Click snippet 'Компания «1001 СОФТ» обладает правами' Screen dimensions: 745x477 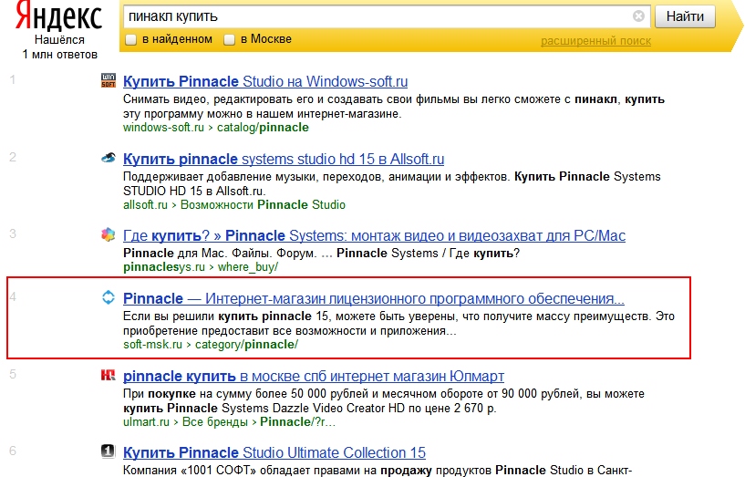click(378, 471)
